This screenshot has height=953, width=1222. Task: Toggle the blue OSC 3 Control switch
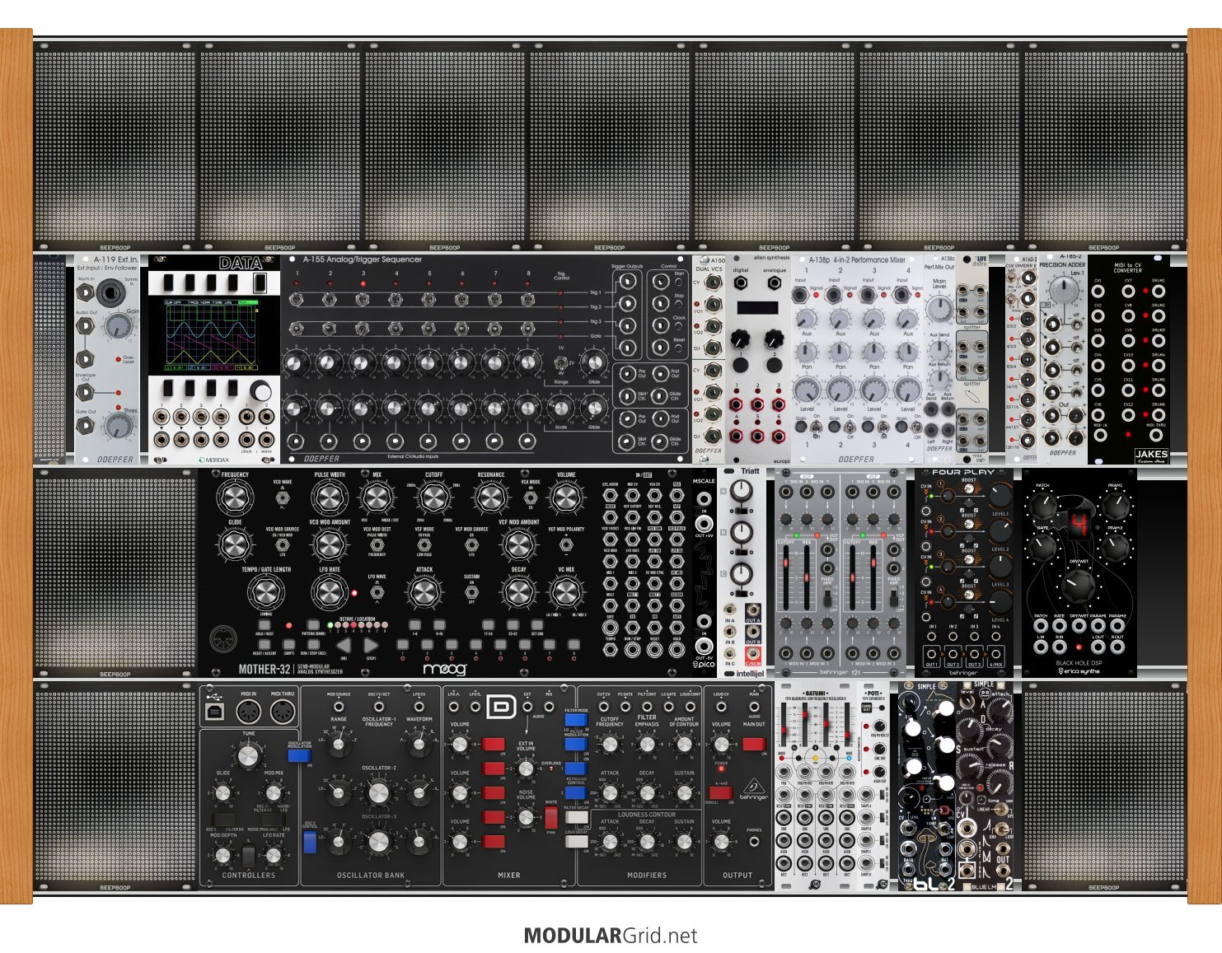pos(309,842)
